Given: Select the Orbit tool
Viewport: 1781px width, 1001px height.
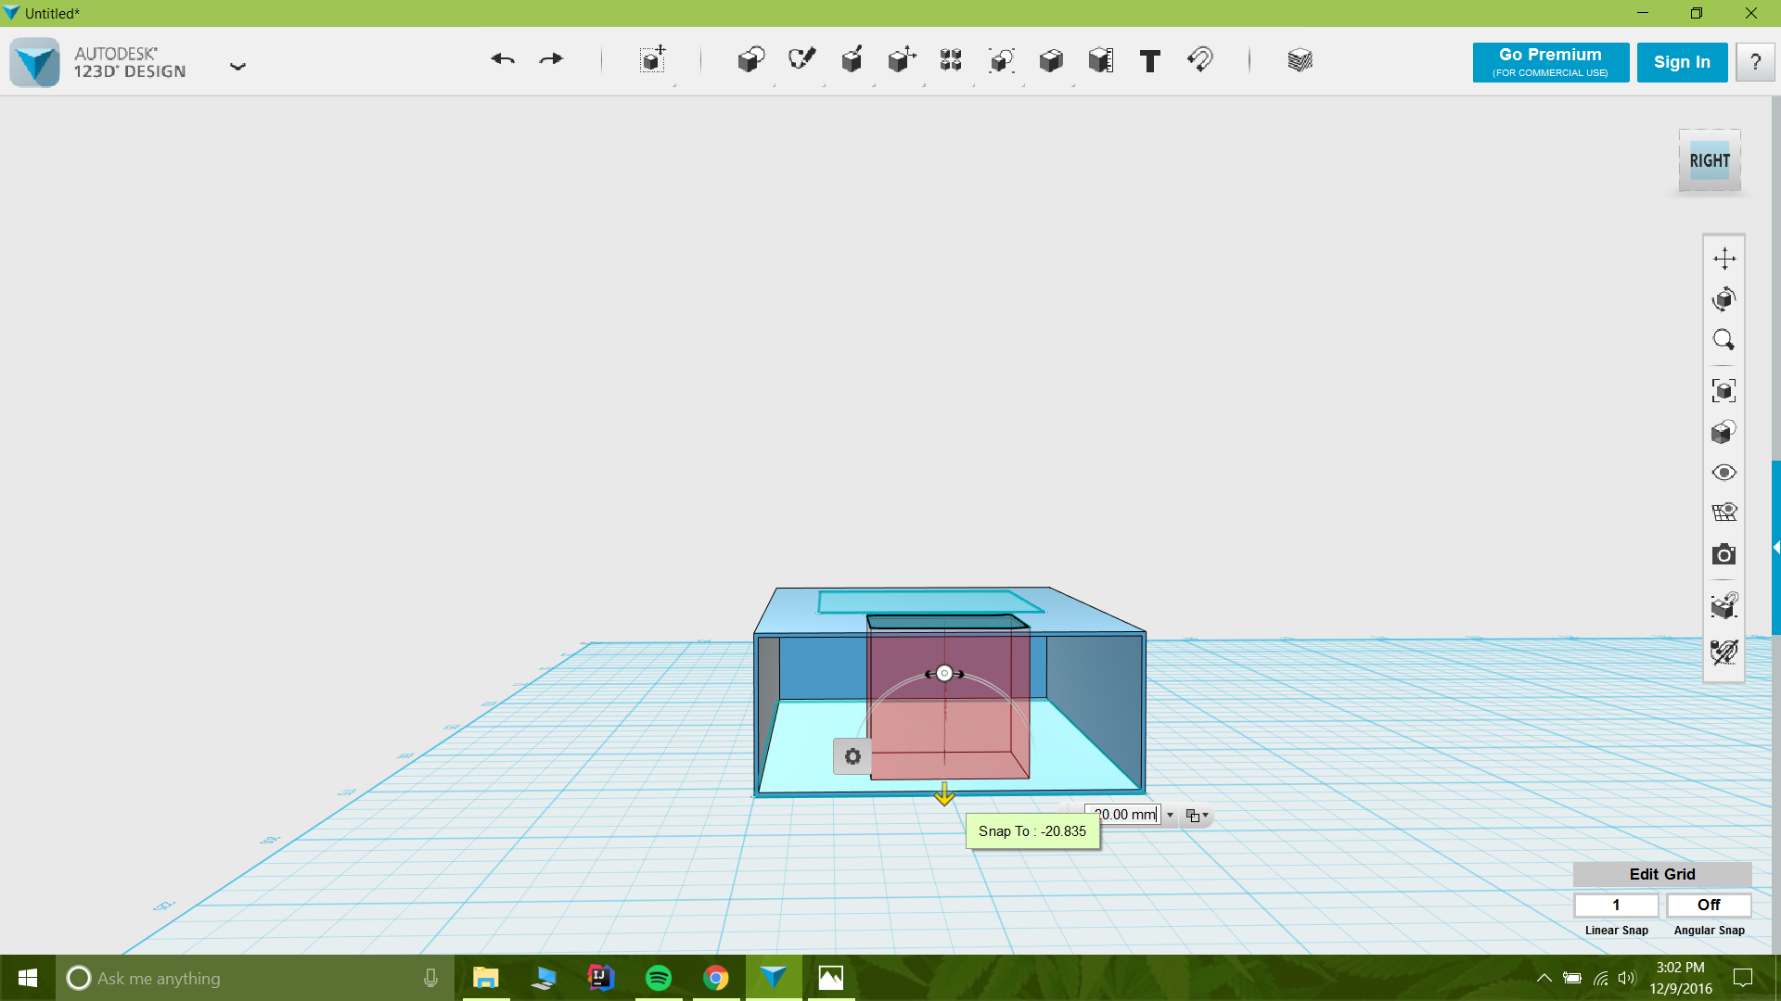Looking at the screenshot, I should tap(1724, 299).
